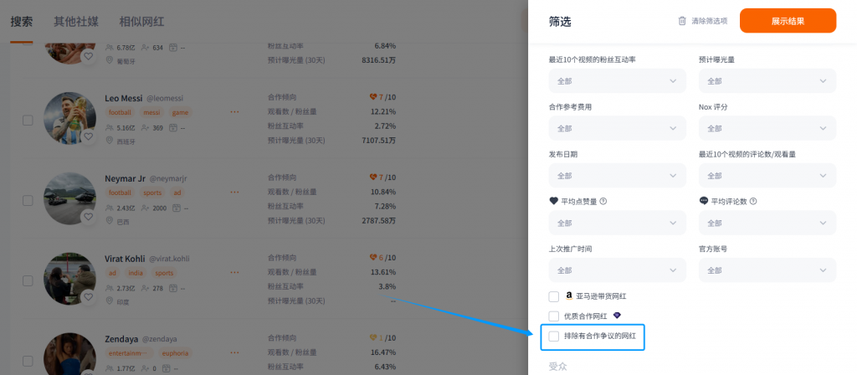The image size is (857, 375).
Task: Click the help icon next to 平均评论数
Action: pos(753,201)
